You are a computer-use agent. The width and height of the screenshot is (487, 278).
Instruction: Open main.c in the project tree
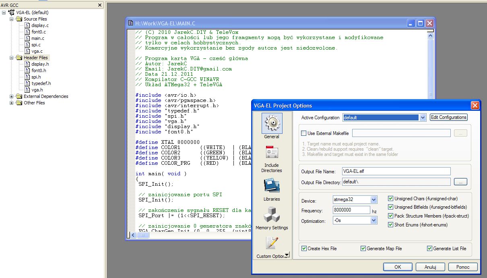[x=37, y=38]
